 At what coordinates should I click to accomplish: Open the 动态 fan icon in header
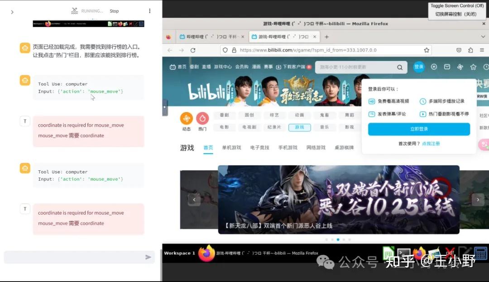[460, 67]
